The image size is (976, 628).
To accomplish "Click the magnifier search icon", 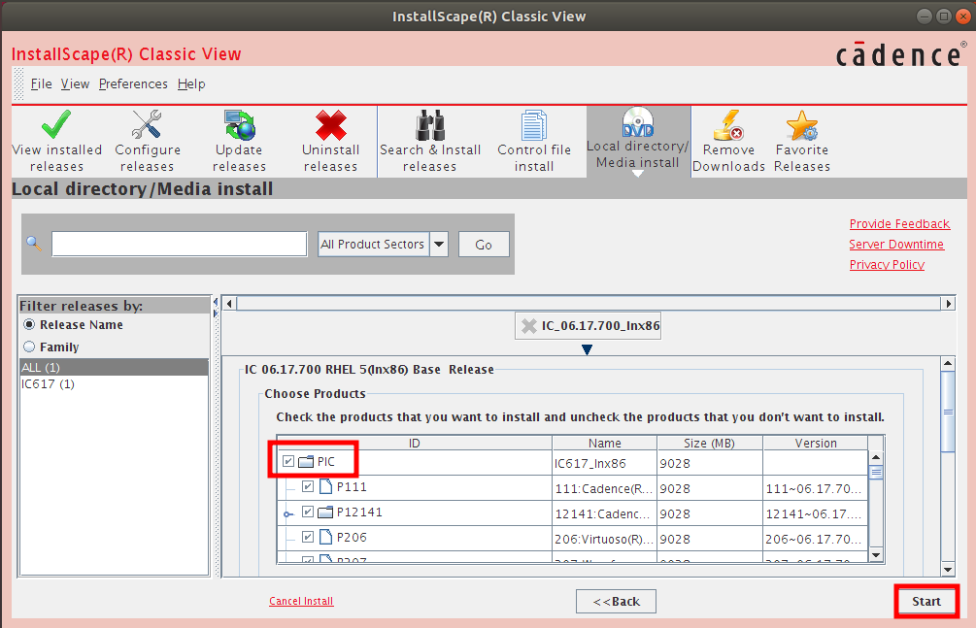I will pos(34,244).
